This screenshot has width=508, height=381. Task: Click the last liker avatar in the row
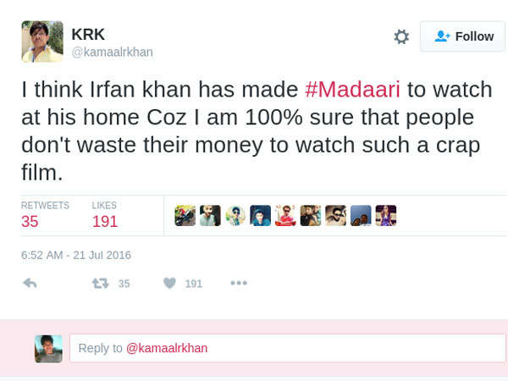click(x=386, y=216)
